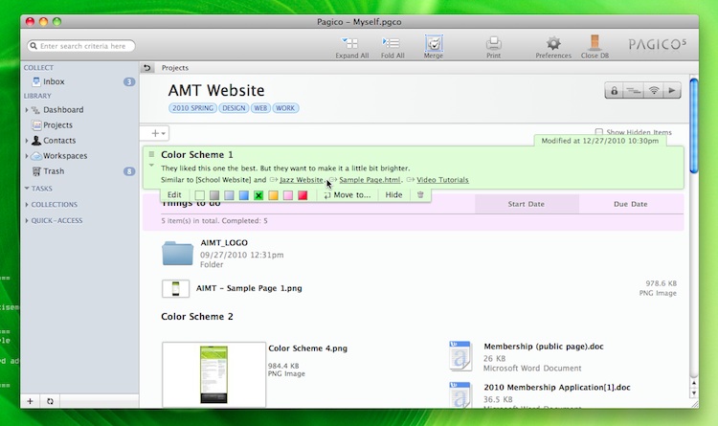Image resolution: width=718 pixels, height=426 pixels.
Task: Click the WORK tag
Action: pyautogui.click(x=285, y=108)
